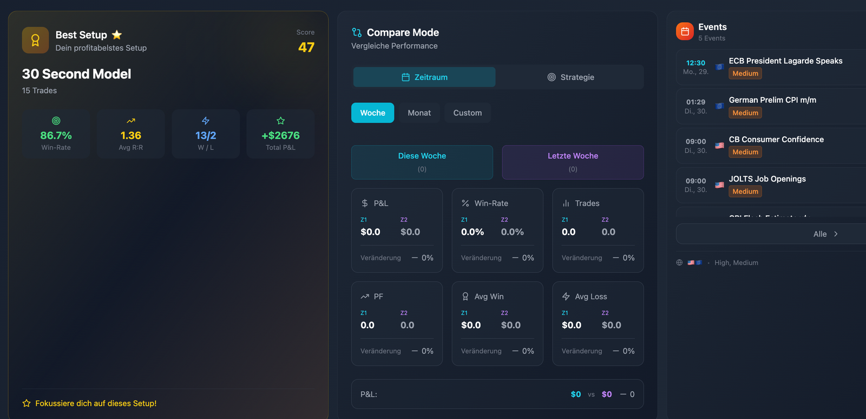This screenshot has width=866, height=419.
Task: Open the Diese Woche period selector
Action: coord(422,162)
